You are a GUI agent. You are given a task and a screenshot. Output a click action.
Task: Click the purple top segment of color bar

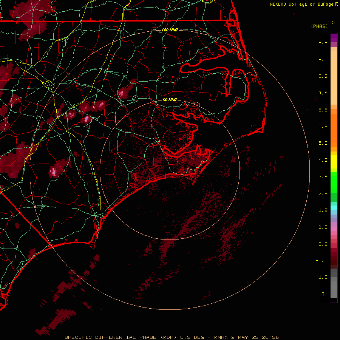coord(334,38)
